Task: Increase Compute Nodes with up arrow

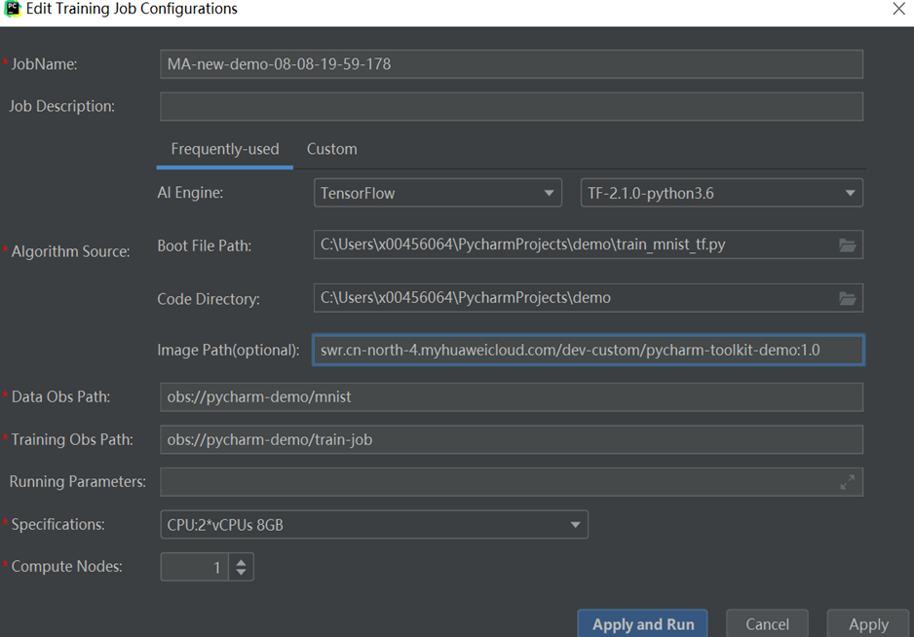Action: point(241,560)
